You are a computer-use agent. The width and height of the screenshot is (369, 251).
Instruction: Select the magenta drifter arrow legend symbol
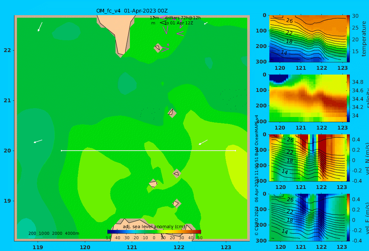tap(163, 18)
